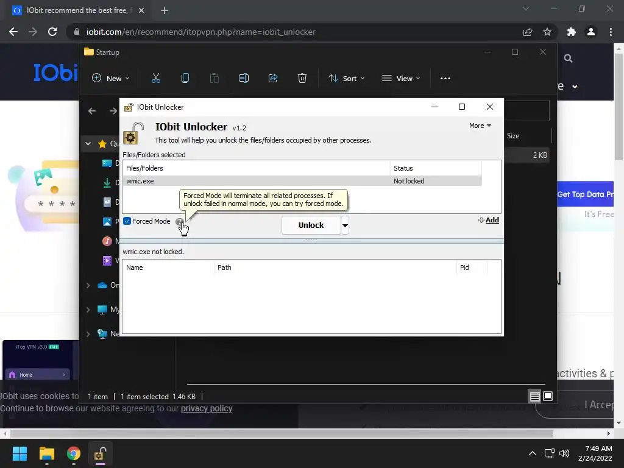This screenshot has width=624, height=468.
Task: Click the Name column header in process list
Action: pyautogui.click(x=168, y=268)
